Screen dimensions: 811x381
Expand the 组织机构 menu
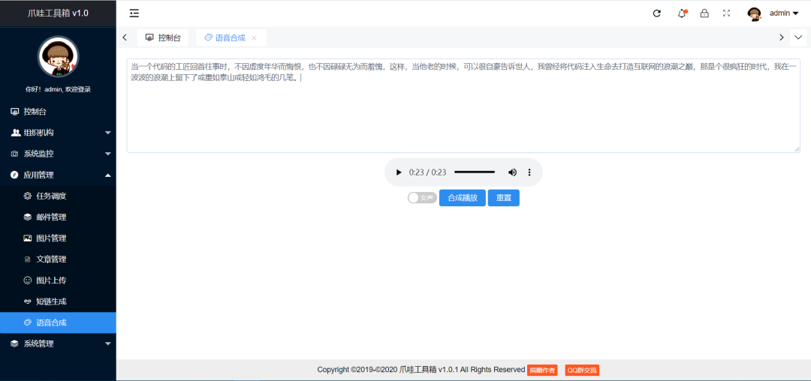pos(58,133)
